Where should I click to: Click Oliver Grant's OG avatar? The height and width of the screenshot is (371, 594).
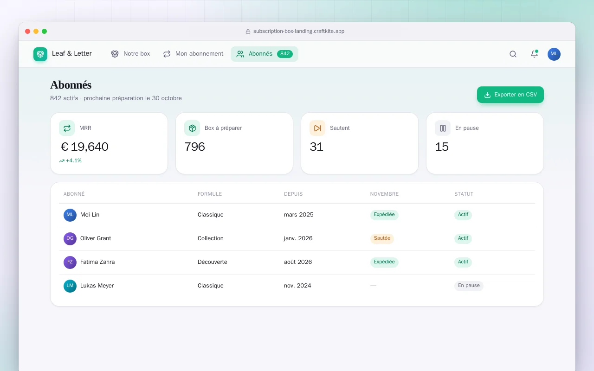(x=70, y=238)
